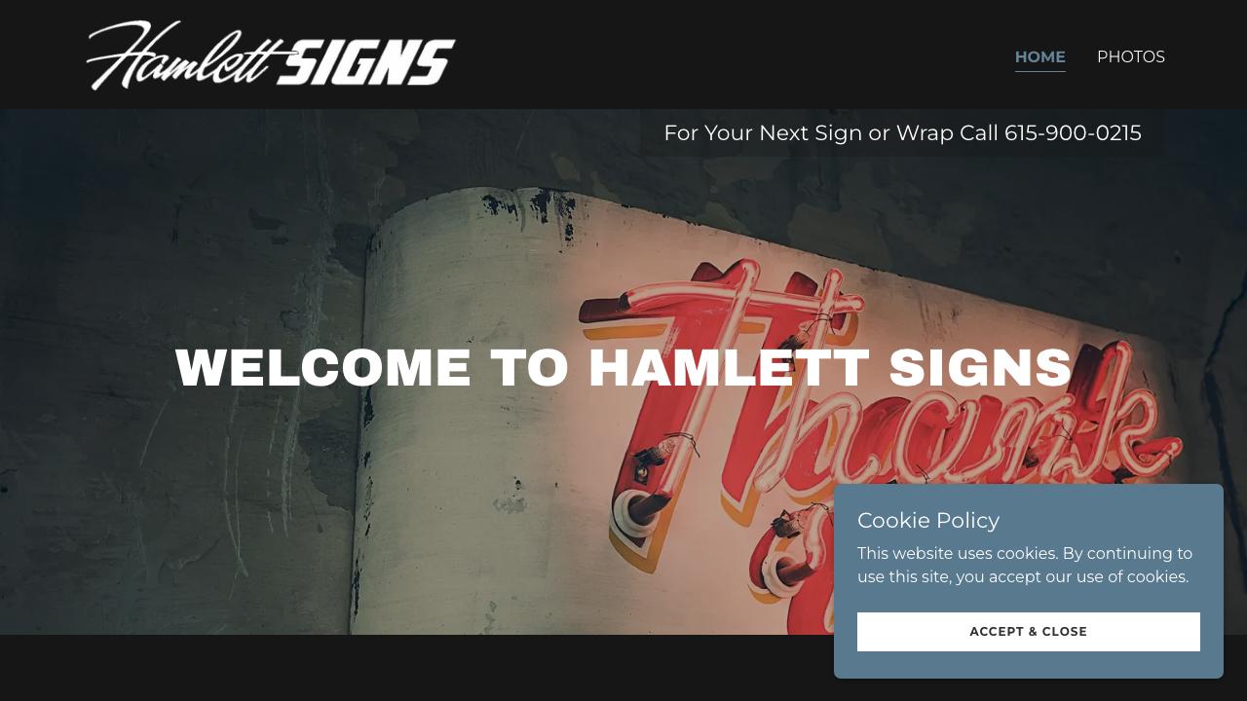1247x701 pixels.
Task: Click the Welcome to Hamlett Signs heading
Action: [623, 368]
